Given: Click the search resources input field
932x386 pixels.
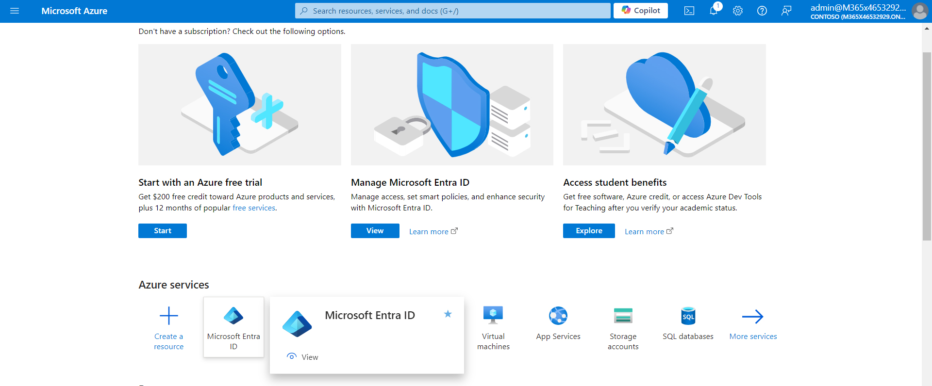Looking at the screenshot, I should click(453, 11).
